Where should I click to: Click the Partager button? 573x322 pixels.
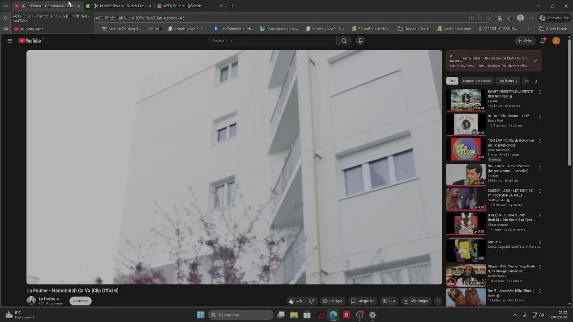coord(332,301)
